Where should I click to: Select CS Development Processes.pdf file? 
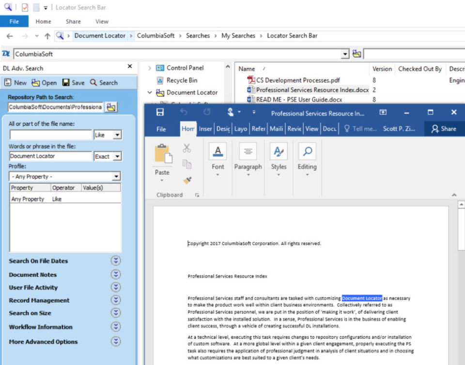point(298,80)
